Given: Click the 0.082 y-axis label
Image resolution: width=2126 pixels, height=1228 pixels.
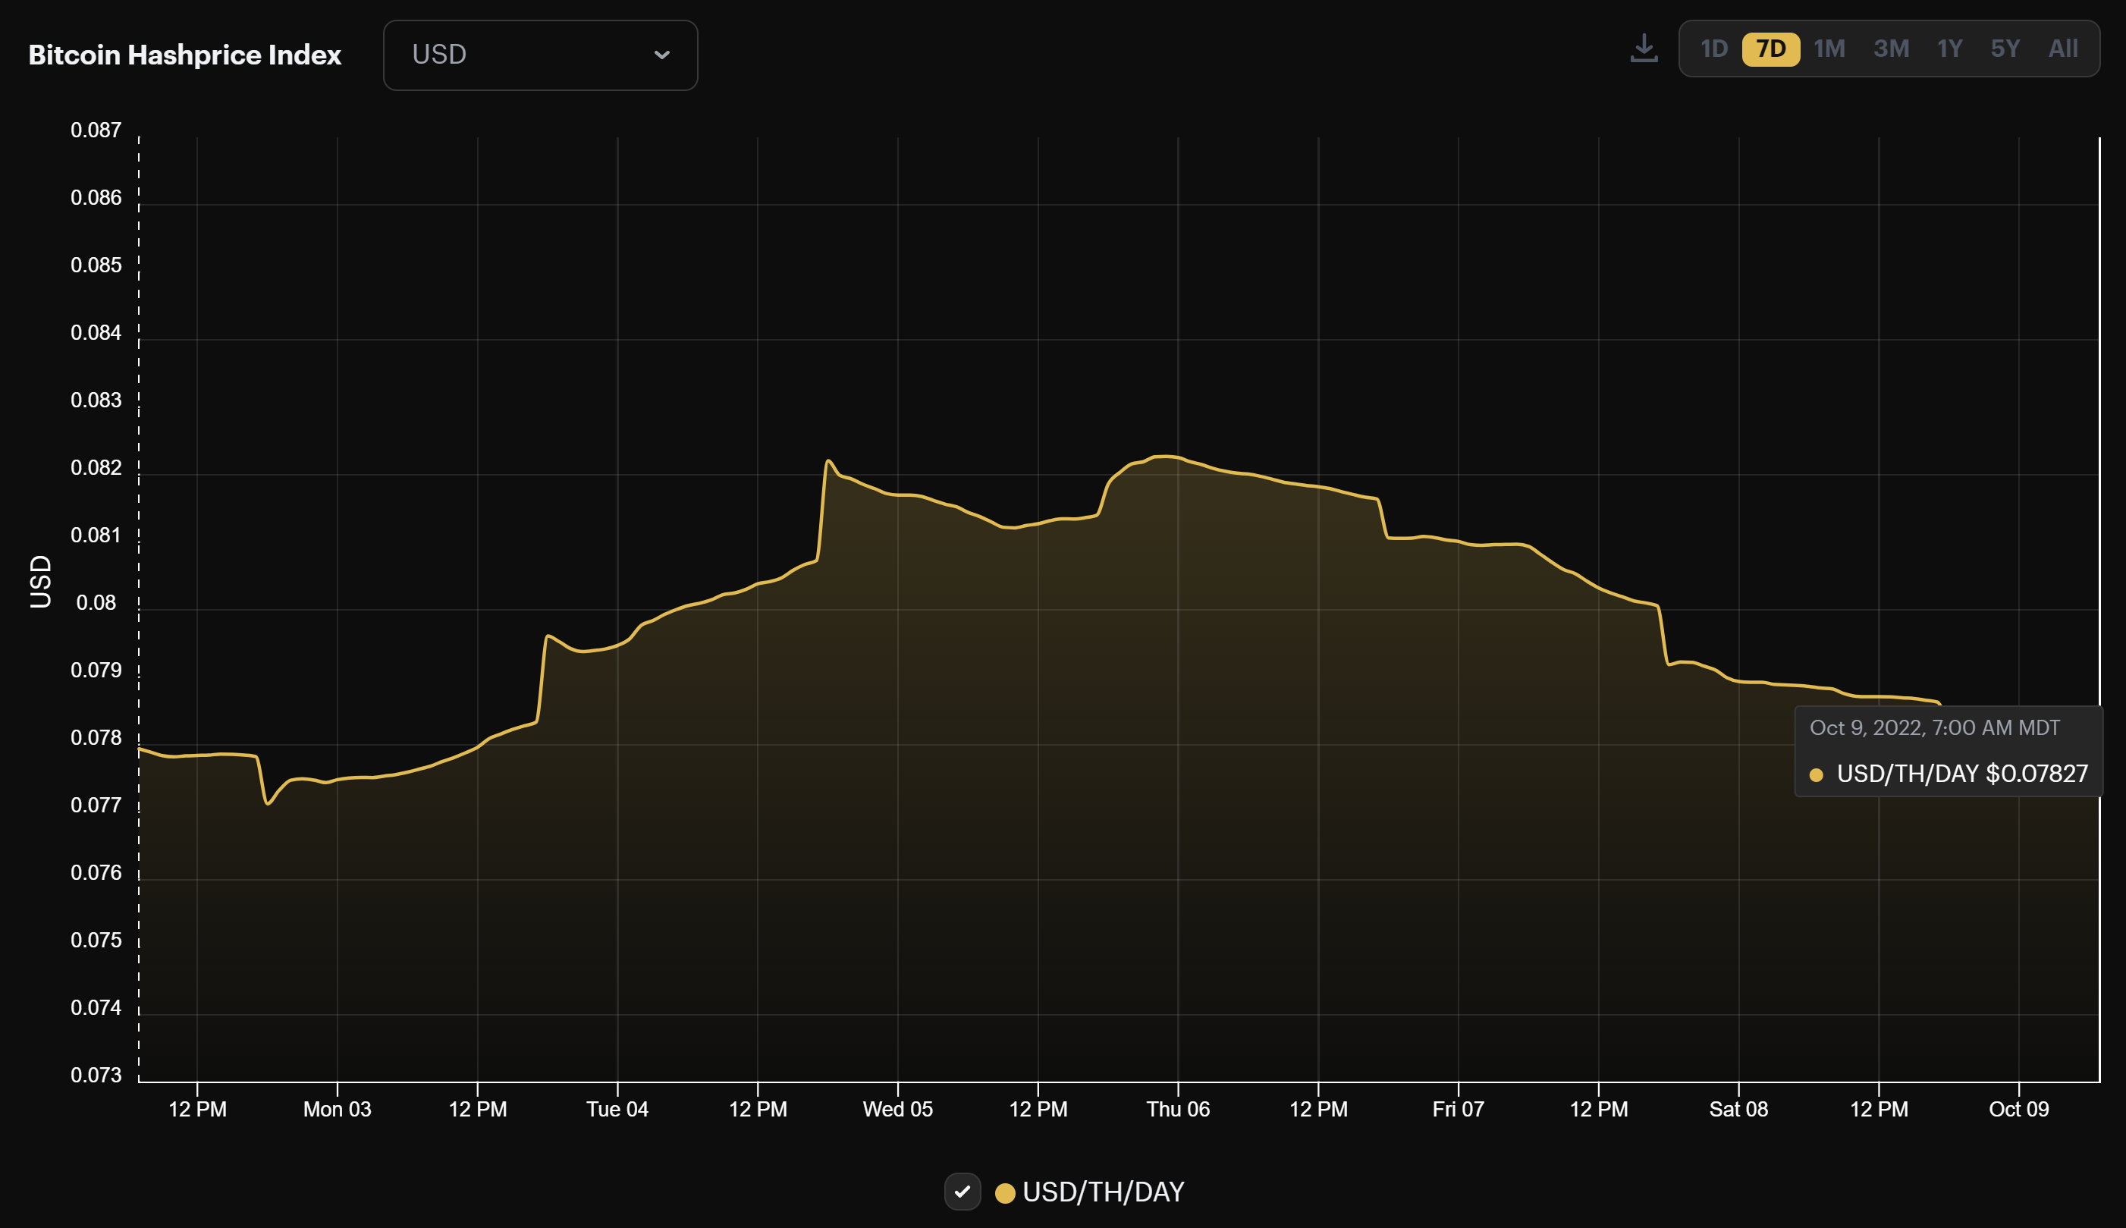Looking at the screenshot, I should click(96, 467).
